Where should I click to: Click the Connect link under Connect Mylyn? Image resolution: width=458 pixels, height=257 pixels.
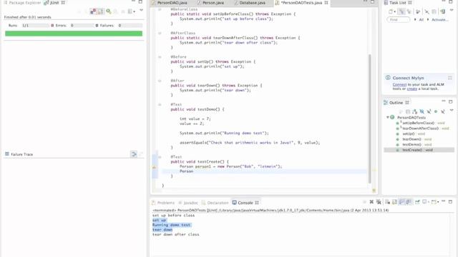(399, 84)
